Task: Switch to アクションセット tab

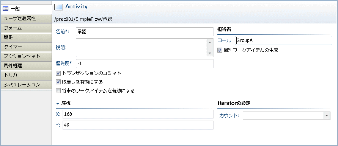Action: pos(26,56)
